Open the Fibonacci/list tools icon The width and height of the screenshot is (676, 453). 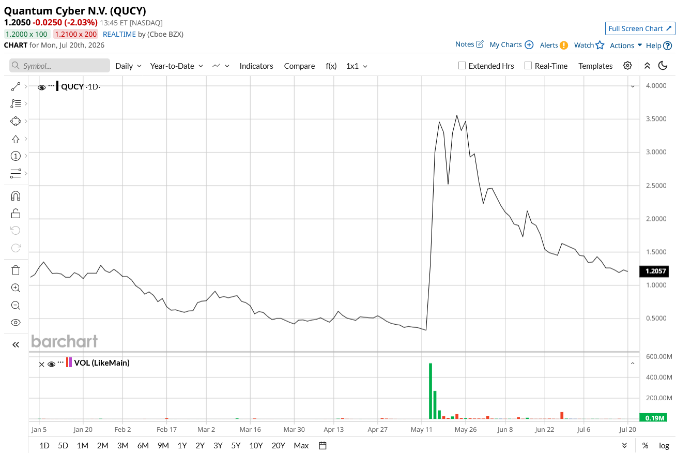[16, 104]
